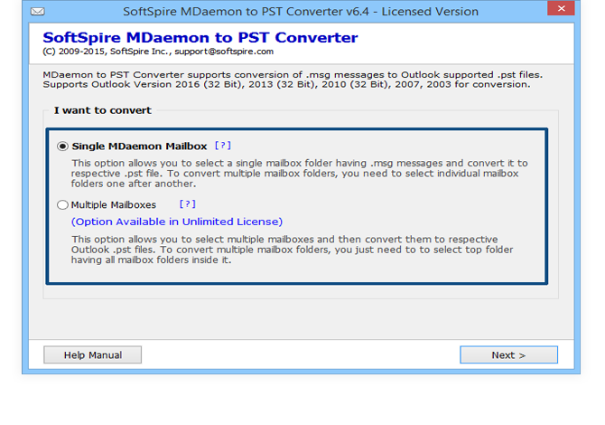Screen dimensions: 605x425
Task: Click the 'Supports Outlook Version 2016' description line
Action: coord(286,84)
